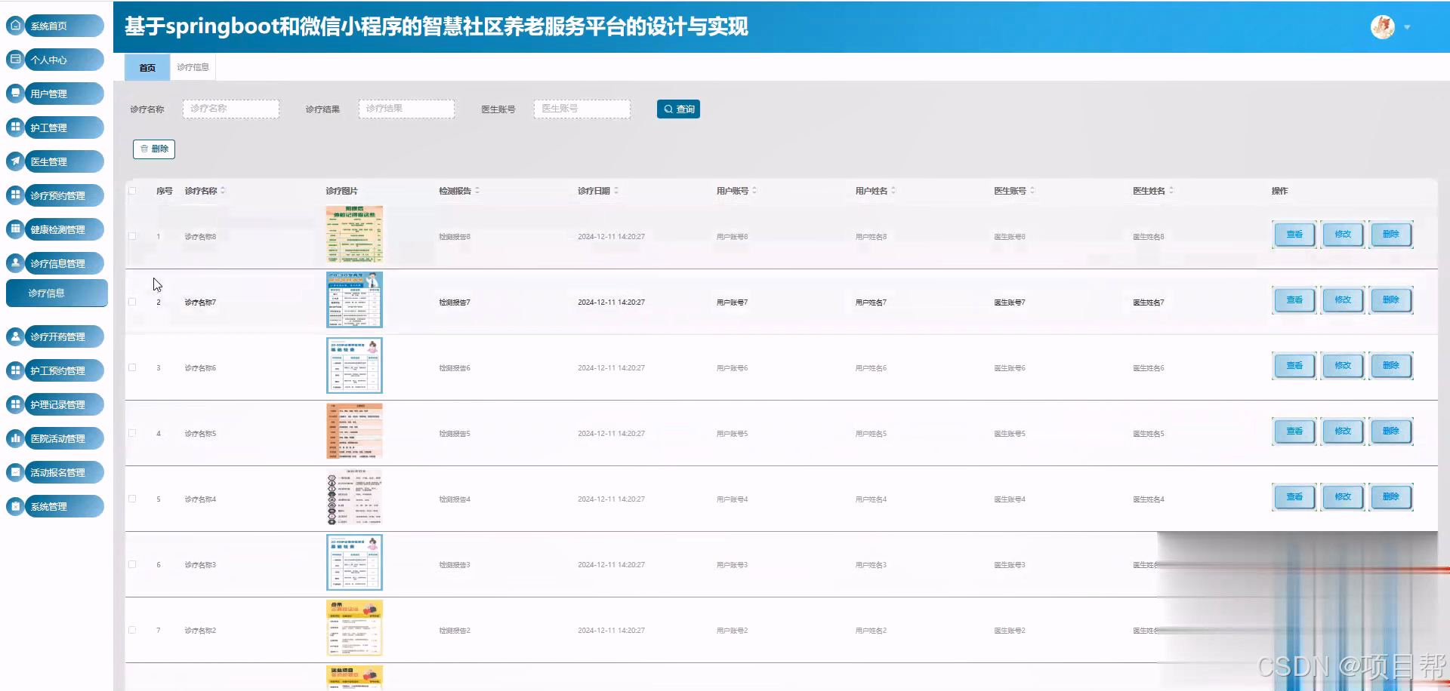Screen dimensions: 1450x691
Task: Select the checkbox next to 诊疗名称5
Action: click(132, 433)
